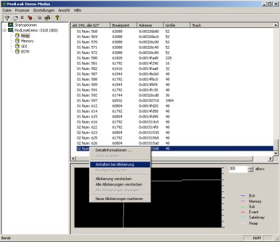Sort by the 'akt 240, alle 627' column header

tap(90, 25)
